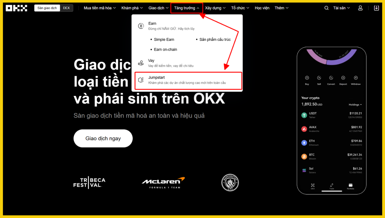385x218 pixels.
Task: Tap the Portfolio tab icon in phone
Action: (350, 185)
